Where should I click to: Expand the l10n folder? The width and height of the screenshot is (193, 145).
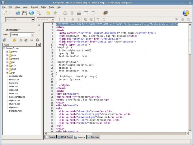[7, 65]
